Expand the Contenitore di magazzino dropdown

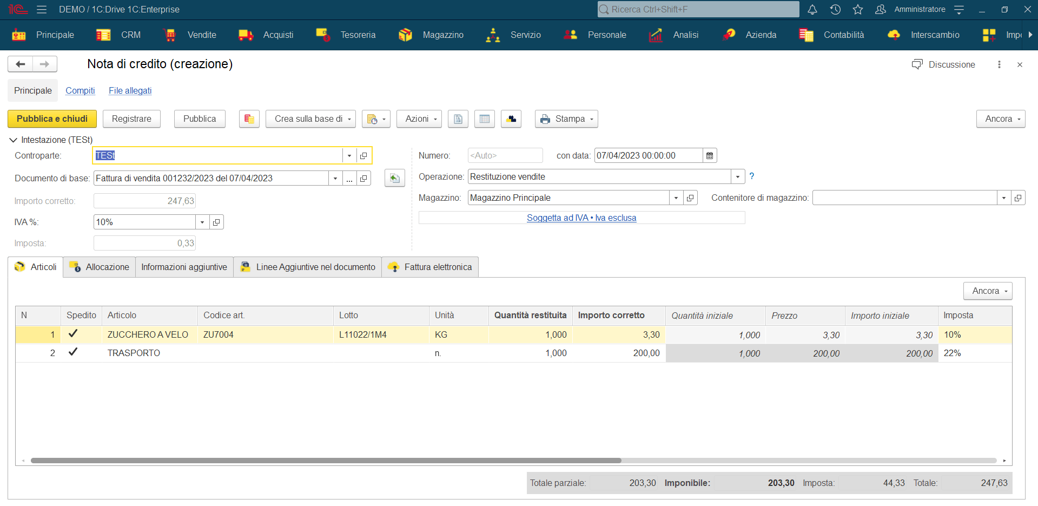pyautogui.click(x=1004, y=198)
